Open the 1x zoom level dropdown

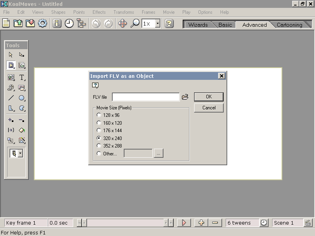tap(158, 24)
